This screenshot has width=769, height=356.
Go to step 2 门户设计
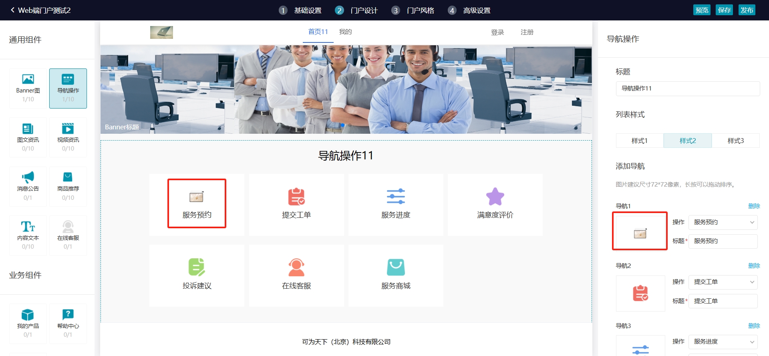[x=356, y=10]
